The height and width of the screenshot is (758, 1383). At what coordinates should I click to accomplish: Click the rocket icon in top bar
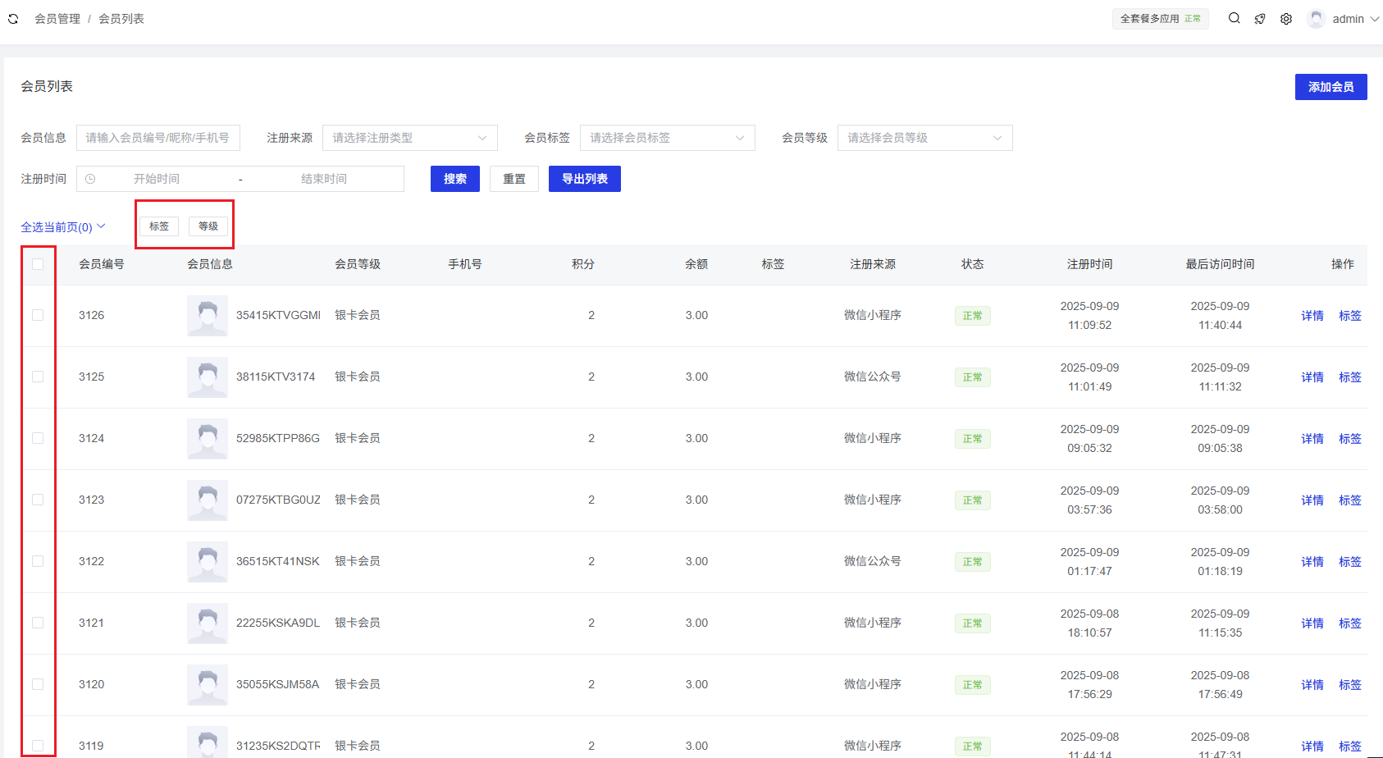click(1260, 19)
